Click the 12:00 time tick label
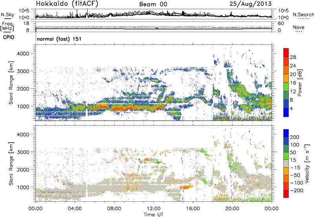Viewport: 314px width, 217px height. click(x=153, y=209)
